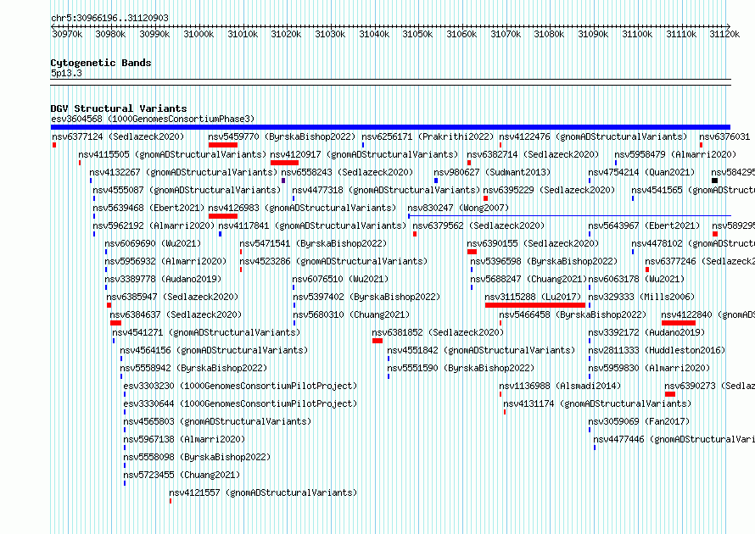
Task: Open nsv980627 (Sudmant2013) label
Action: coord(492,172)
